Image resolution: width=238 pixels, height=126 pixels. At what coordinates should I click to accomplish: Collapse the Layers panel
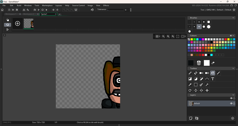coord(233,95)
